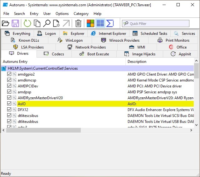Uncheck the amdgpio2 entry checkbox
The width and height of the screenshot is (200, 177).
pyautogui.click(x=9, y=74)
